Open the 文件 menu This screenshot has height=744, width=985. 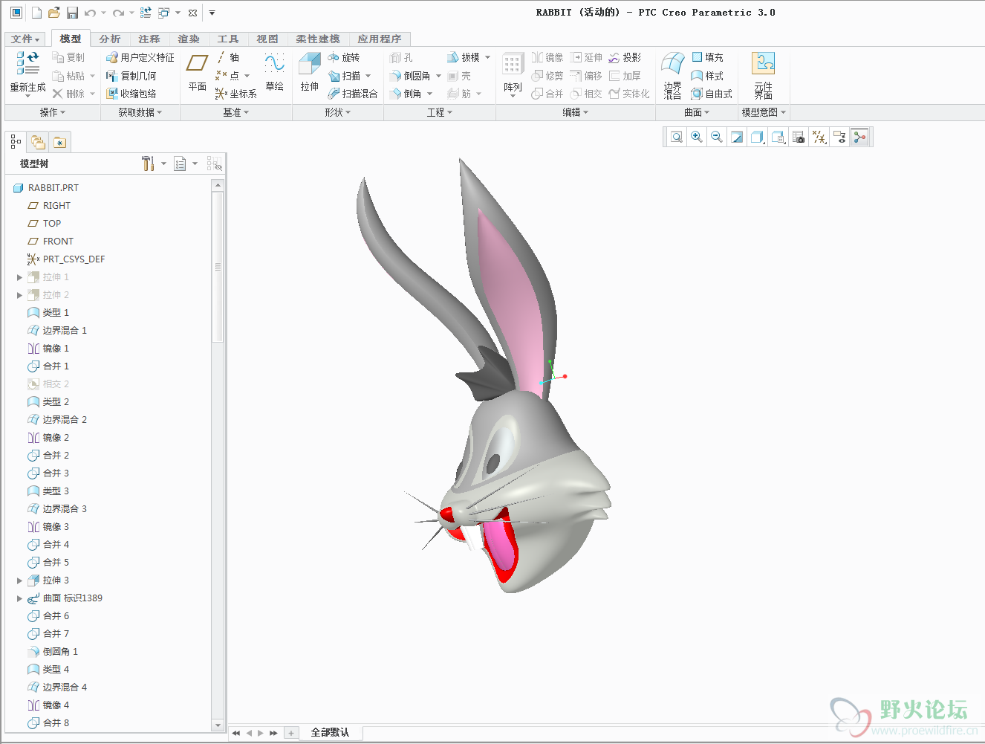pyautogui.click(x=25, y=39)
